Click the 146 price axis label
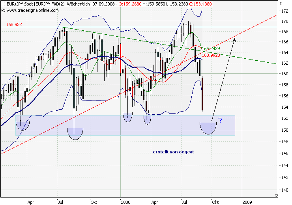Viewport: 292px width, 205px height. click(x=285, y=153)
